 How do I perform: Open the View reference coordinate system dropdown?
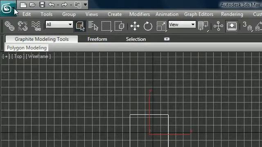pos(182,24)
